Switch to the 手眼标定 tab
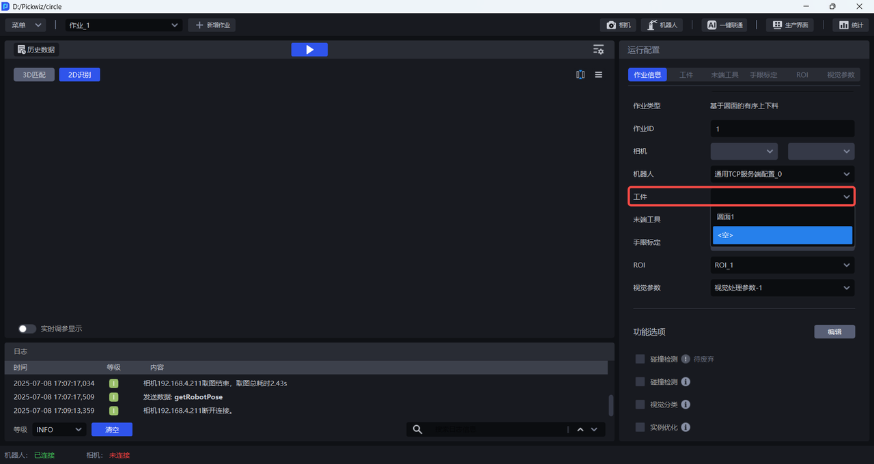 coord(763,75)
